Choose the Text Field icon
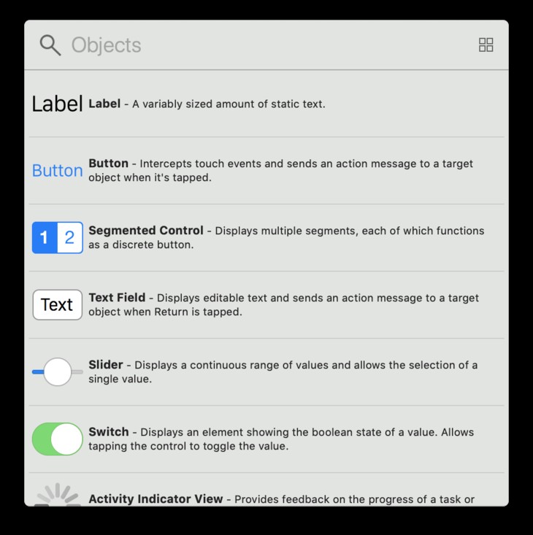 (58, 304)
